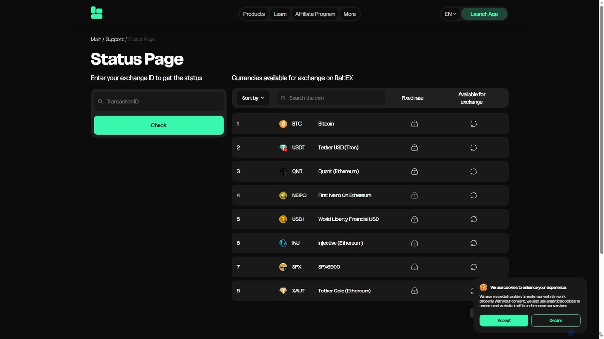Click the XAUT Tether Gold coin icon

click(x=283, y=291)
